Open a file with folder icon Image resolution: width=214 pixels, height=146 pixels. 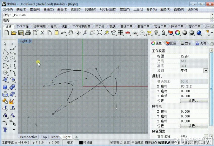[14, 33]
